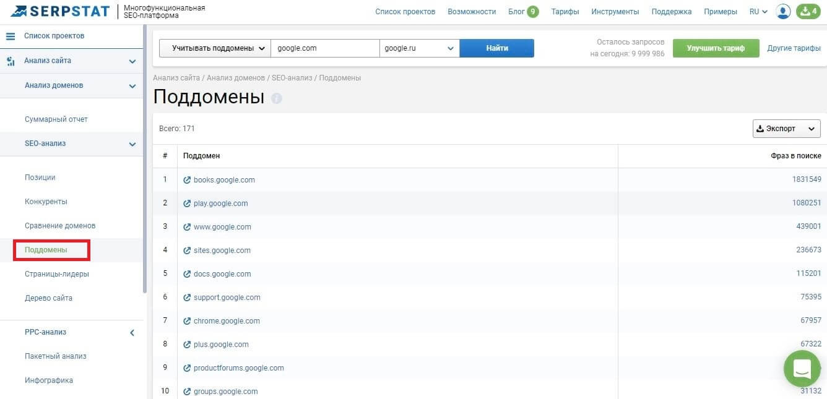827x399 pixels.
Task: Open the user account avatar icon
Action: pos(783,12)
